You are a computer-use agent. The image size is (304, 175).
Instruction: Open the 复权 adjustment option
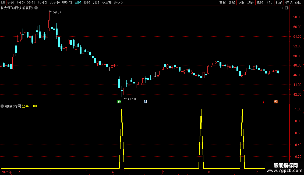222,2
